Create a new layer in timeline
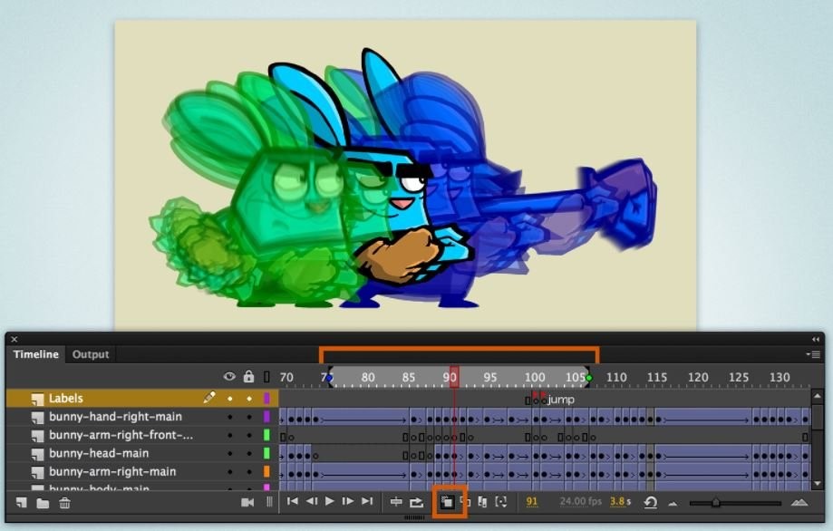Image resolution: width=833 pixels, height=531 pixels. tap(21, 502)
